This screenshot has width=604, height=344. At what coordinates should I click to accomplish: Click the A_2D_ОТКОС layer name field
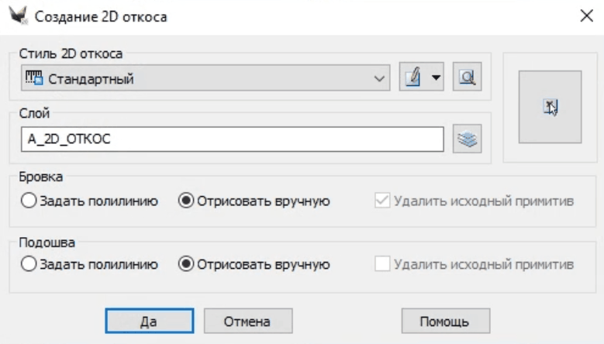point(232,139)
